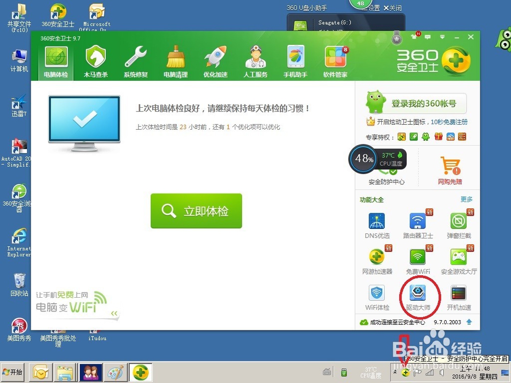Open the 网购先赔 shopping cart
The width and height of the screenshot is (511, 383).
(450, 170)
